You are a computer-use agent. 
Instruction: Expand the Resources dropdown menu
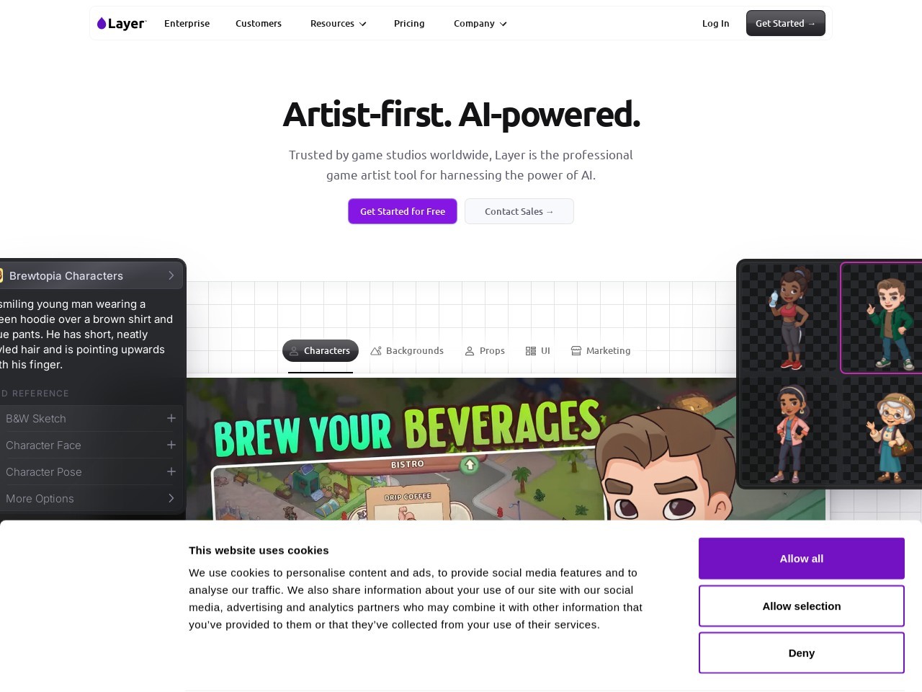coord(339,24)
